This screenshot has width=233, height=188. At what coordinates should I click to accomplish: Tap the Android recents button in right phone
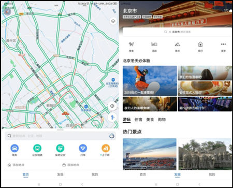point(156,184)
